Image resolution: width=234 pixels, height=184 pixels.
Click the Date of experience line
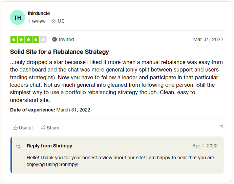(x=50, y=110)
